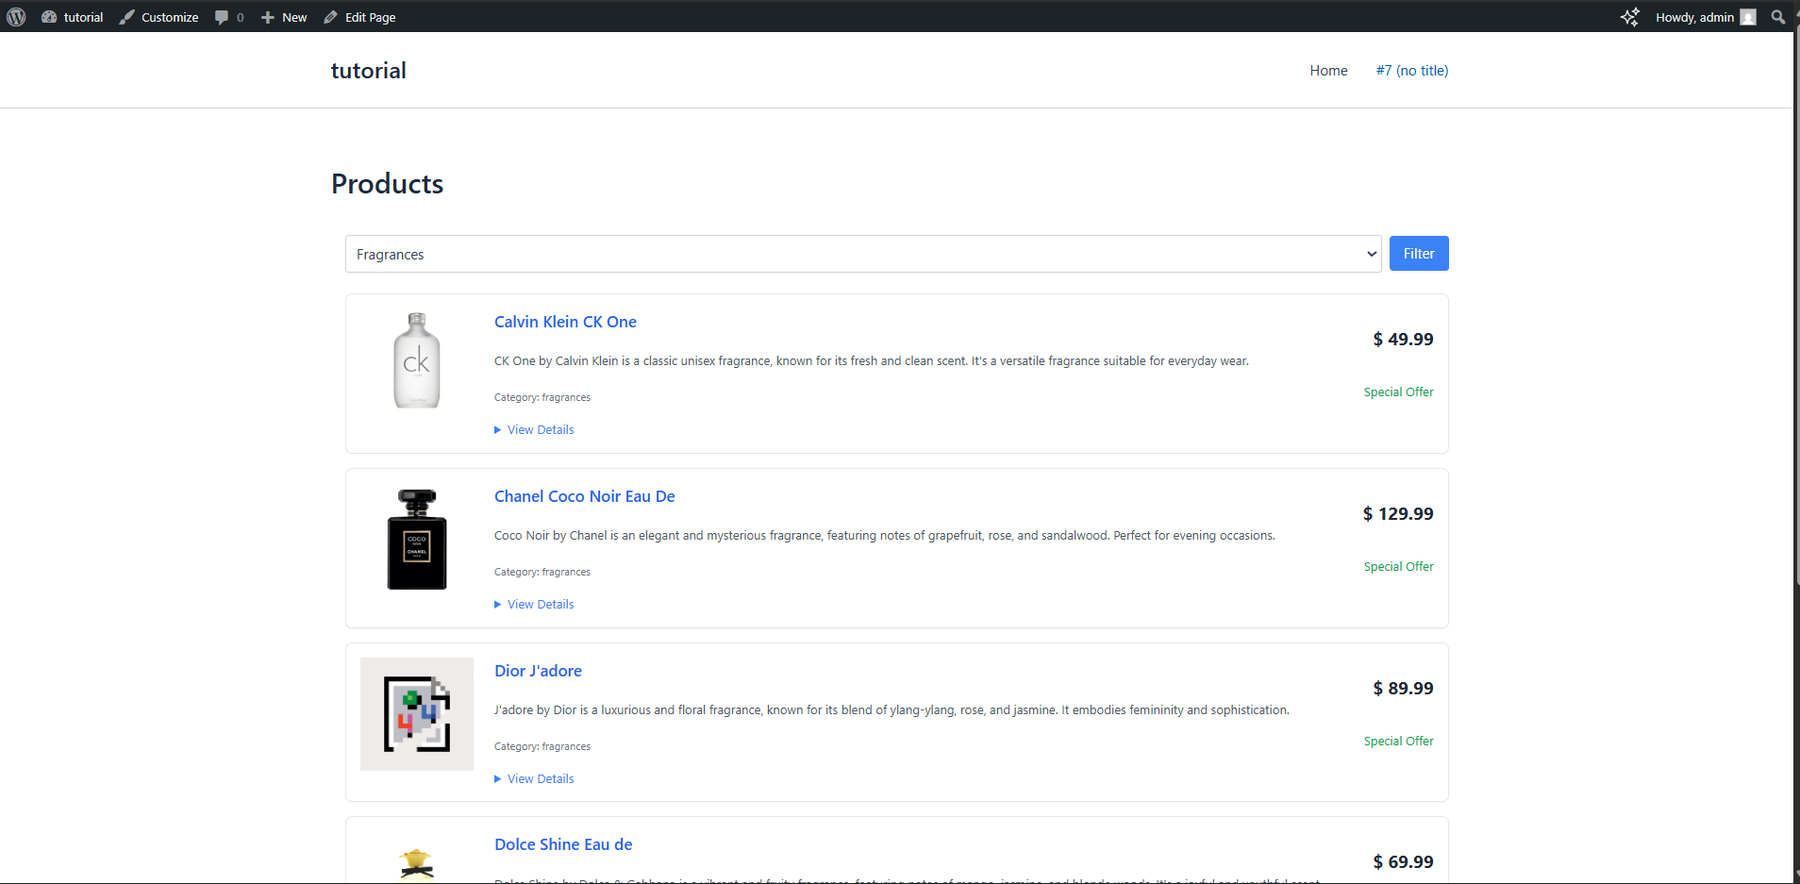Image resolution: width=1800 pixels, height=884 pixels.
Task: Click the Dolce Shine product thumbnail
Action: click(x=417, y=864)
